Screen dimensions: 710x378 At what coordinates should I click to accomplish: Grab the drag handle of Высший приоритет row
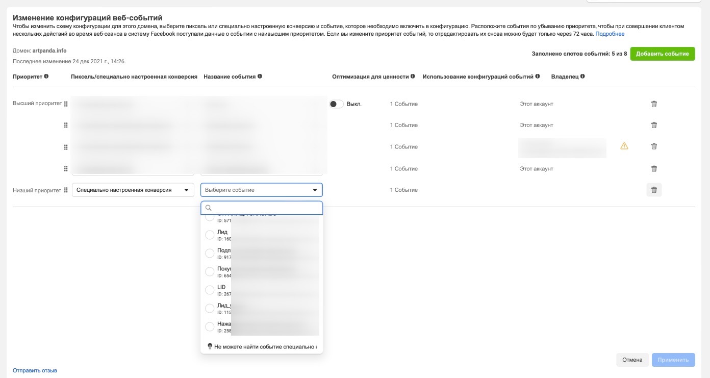66,104
